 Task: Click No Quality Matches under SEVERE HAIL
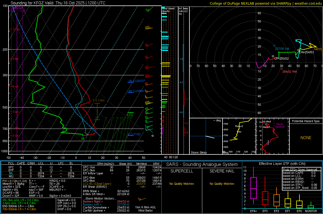click(222, 184)
